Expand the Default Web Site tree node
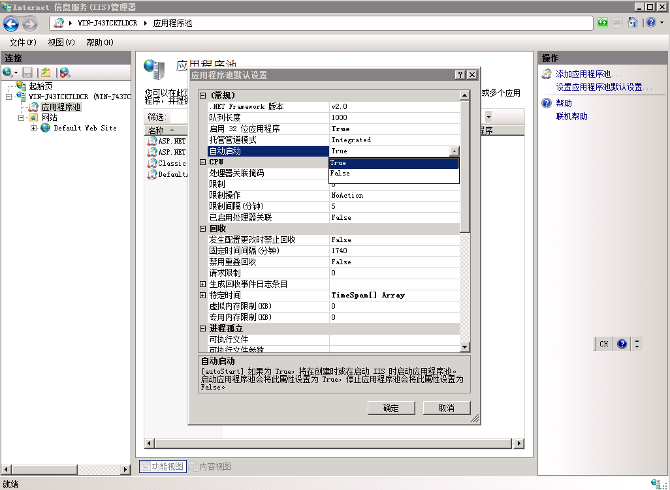The height and width of the screenshot is (490, 670). click(34, 128)
